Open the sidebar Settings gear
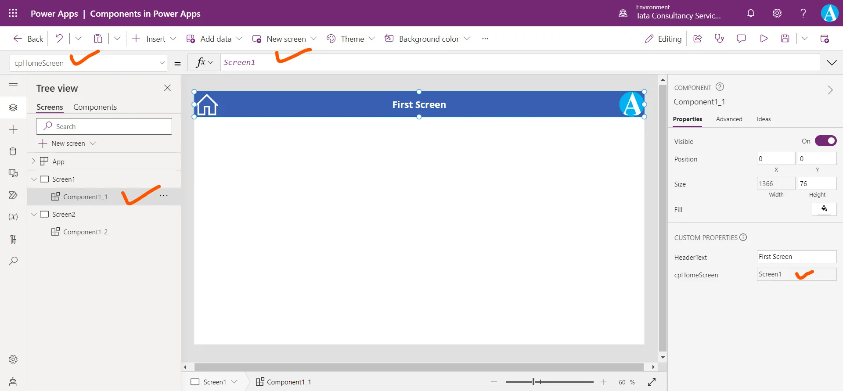 [13, 359]
